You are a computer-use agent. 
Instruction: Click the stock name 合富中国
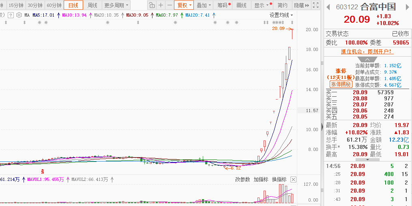[x=378, y=7]
